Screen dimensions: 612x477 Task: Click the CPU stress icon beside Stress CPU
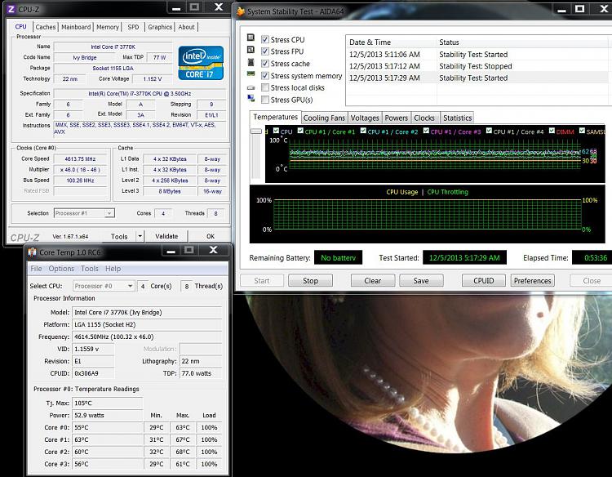coord(251,38)
